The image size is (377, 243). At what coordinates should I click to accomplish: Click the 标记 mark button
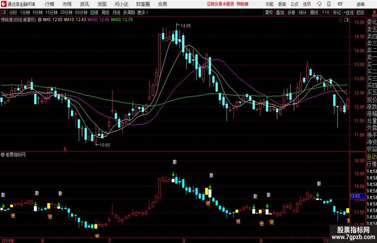(337, 12)
